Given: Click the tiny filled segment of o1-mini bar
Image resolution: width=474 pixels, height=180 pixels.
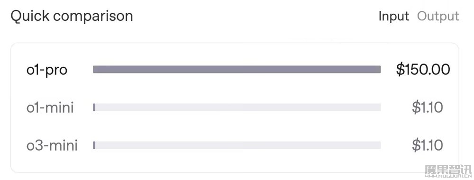Looking at the screenshot, I should click(x=94, y=107).
